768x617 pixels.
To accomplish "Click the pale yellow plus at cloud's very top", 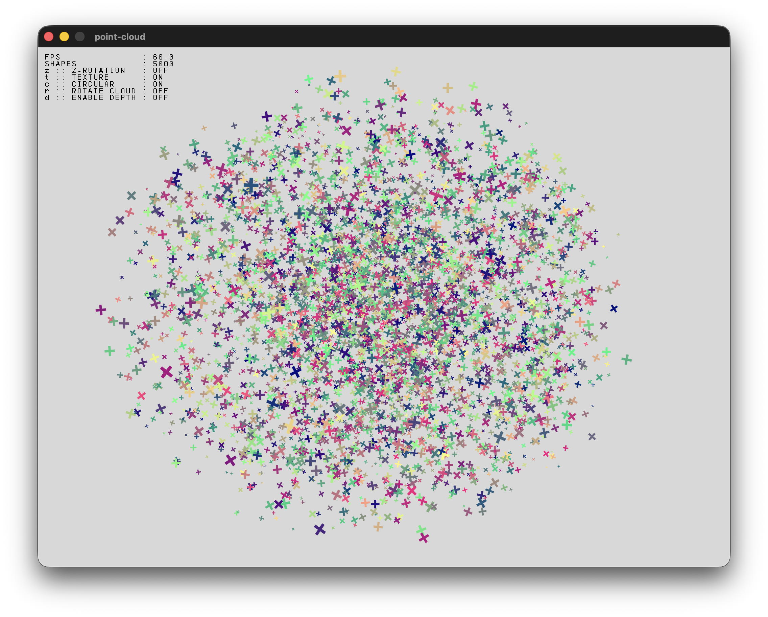I will 395,71.
